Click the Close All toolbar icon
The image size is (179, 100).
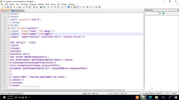(17, 7)
